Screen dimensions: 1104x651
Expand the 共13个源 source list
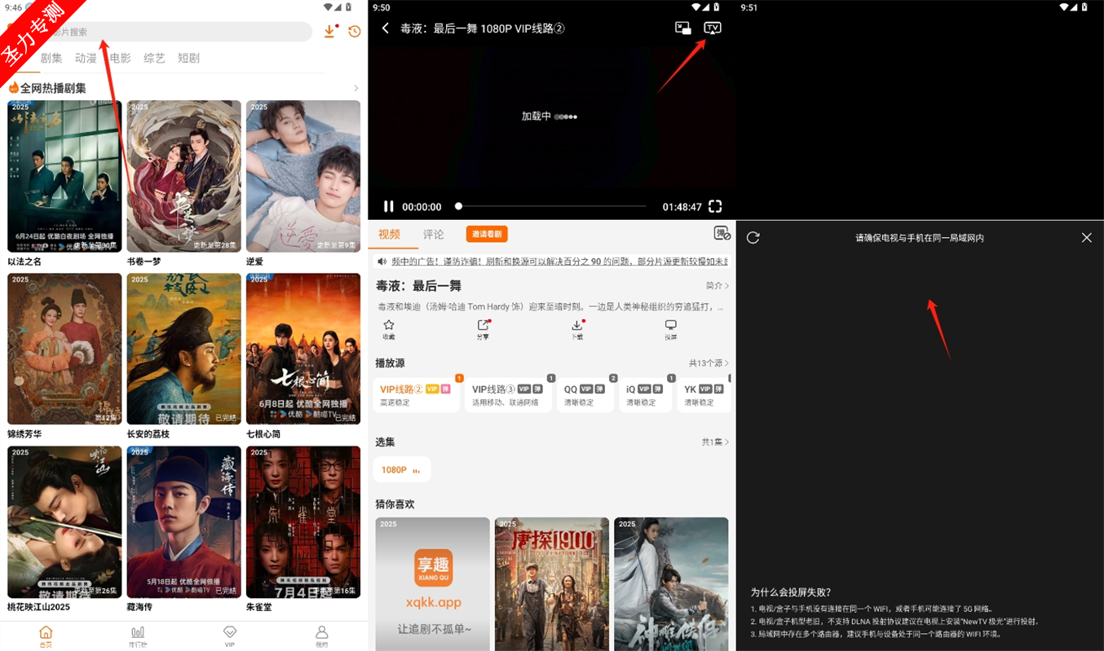pyautogui.click(x=709, y=363)
